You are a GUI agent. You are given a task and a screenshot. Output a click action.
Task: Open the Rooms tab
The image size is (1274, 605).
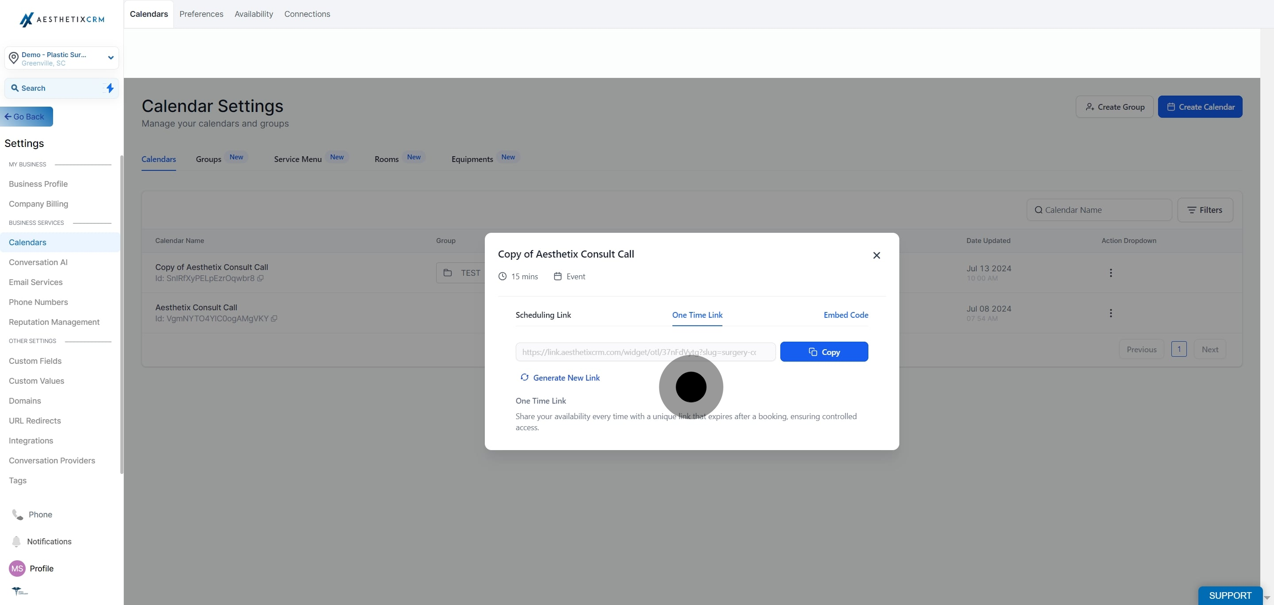[x=386, y=159]
